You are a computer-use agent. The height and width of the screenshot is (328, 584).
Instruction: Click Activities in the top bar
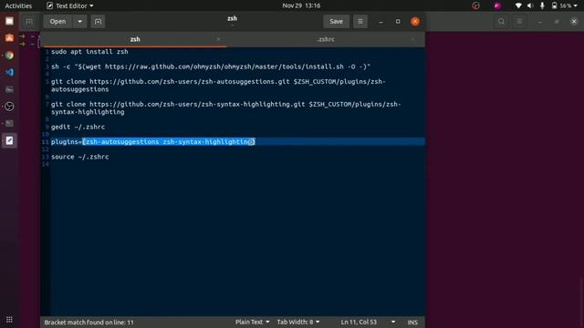(18, 5)
